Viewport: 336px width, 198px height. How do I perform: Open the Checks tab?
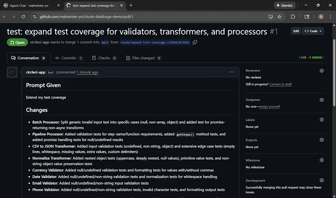click(x=105, y=58)
